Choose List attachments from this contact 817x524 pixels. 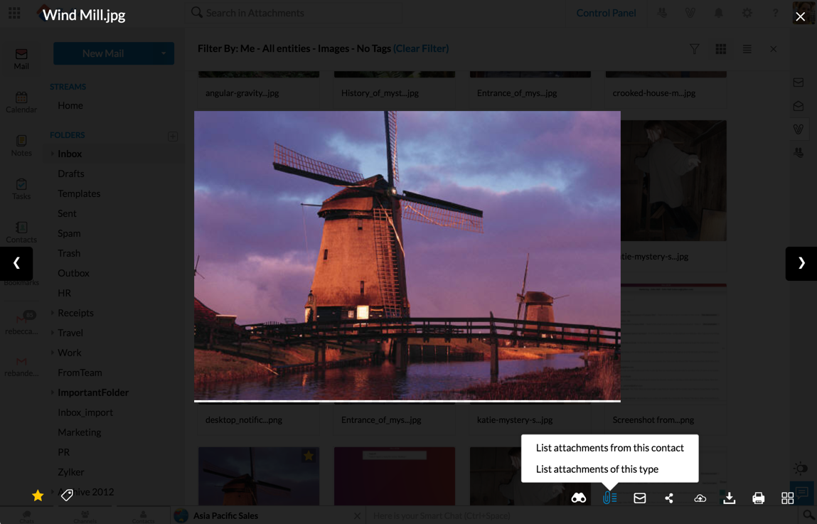[609, 448]
